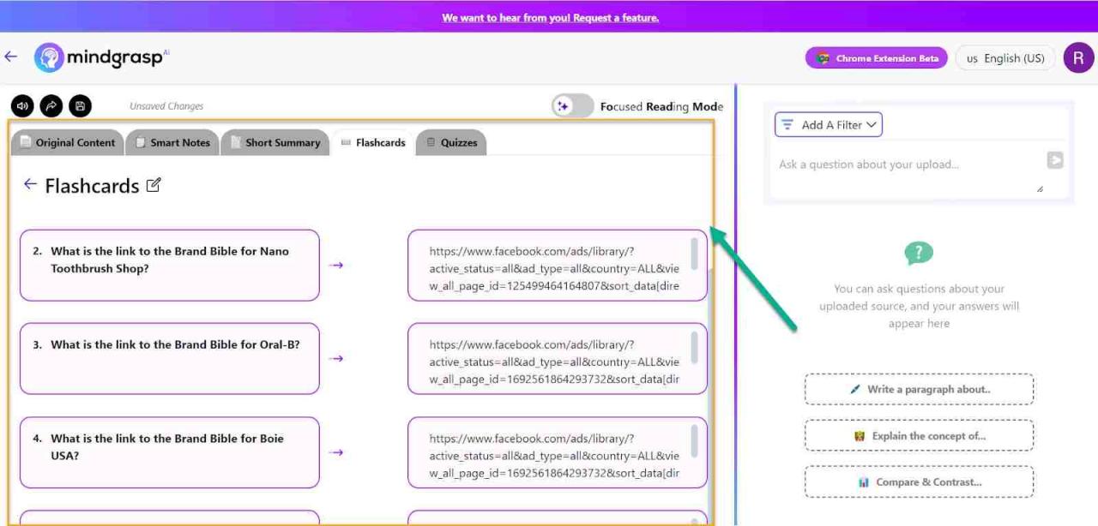Open the Add A Filter dropdown

tap(828, 124)
